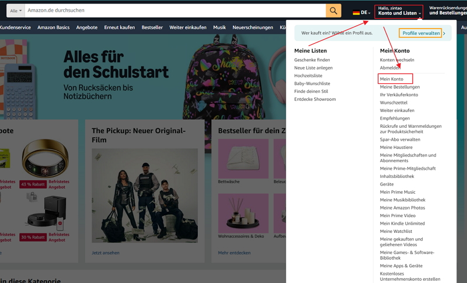The image size is (467, 283).
Task: Open Meine Watchlist
Action: pyautogui.click(x=396, y=231)
